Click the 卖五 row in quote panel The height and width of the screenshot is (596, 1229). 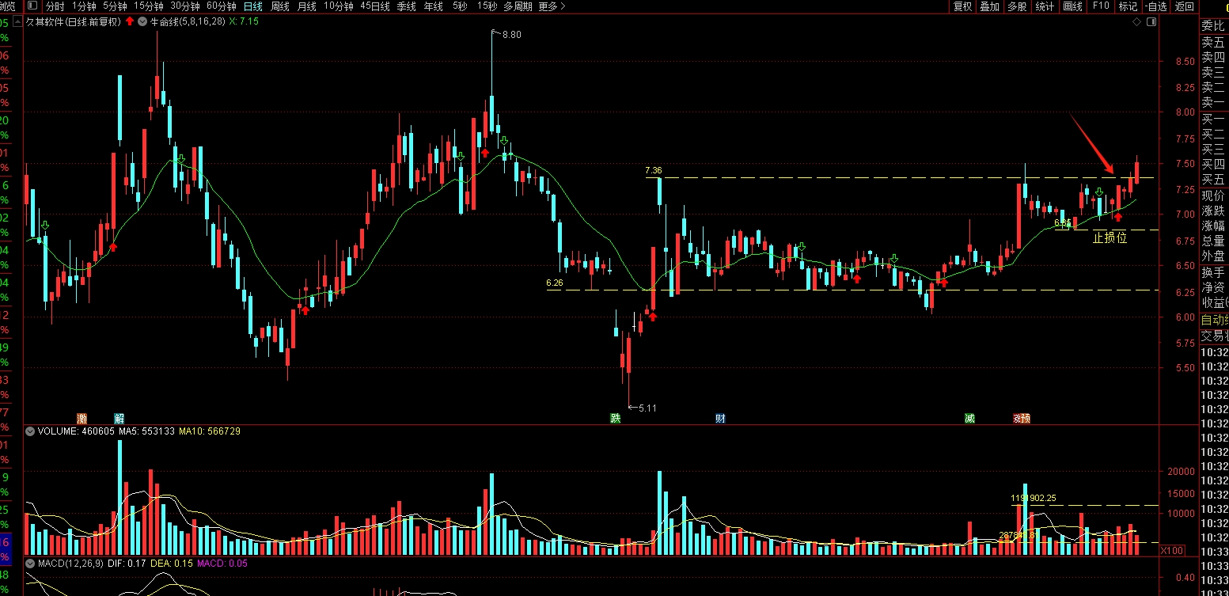(1215, 43)
